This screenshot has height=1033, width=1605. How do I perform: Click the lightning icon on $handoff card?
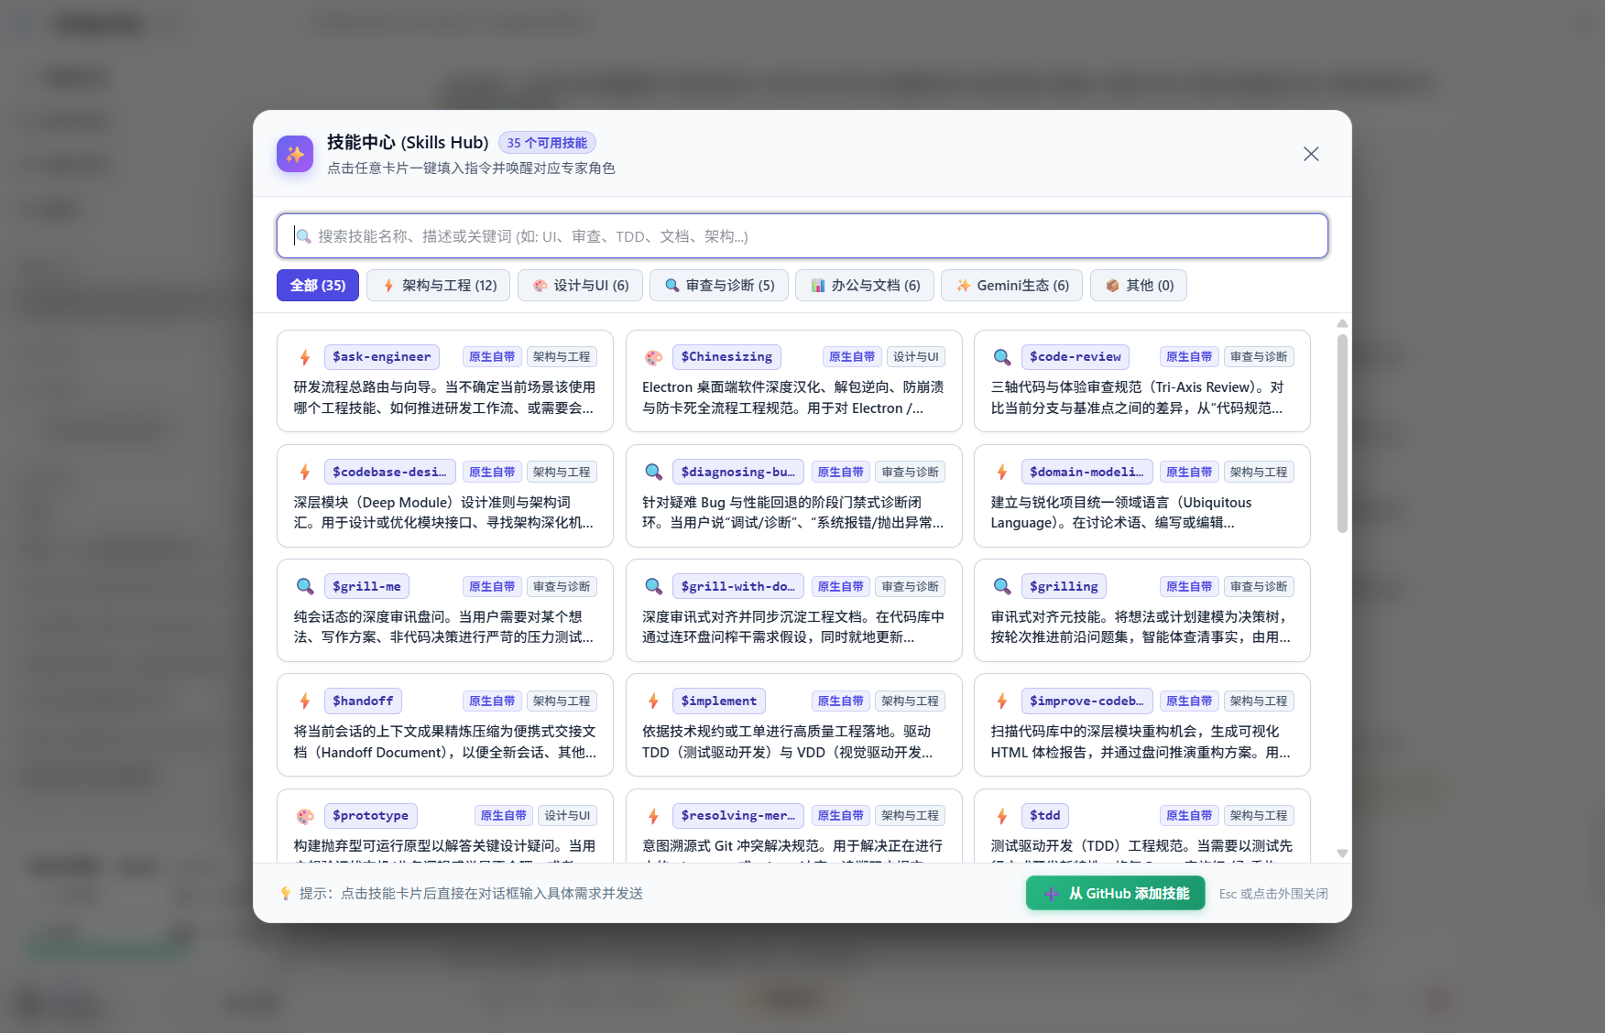[x=305, y=701]
